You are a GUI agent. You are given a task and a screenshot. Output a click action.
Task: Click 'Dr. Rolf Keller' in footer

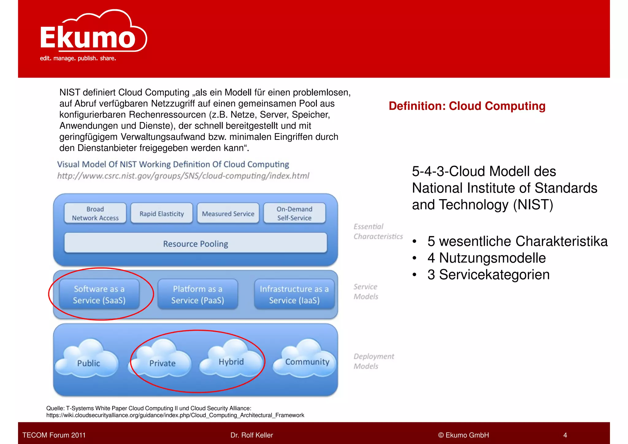click(x=252, y=435)
